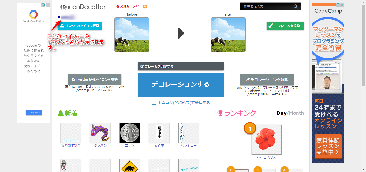
Task: Close the Google Cloud ad icon
Action: (47, 5)
